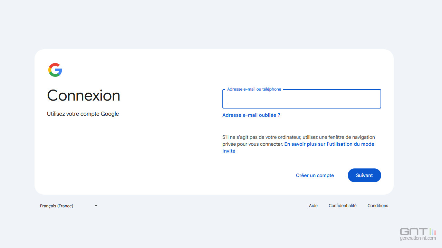Open the Confidentialité footer link

point(342,206)
